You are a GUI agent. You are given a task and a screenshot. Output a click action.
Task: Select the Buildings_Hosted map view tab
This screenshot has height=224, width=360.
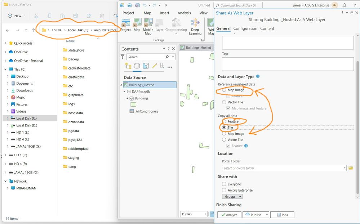(196, 48)
